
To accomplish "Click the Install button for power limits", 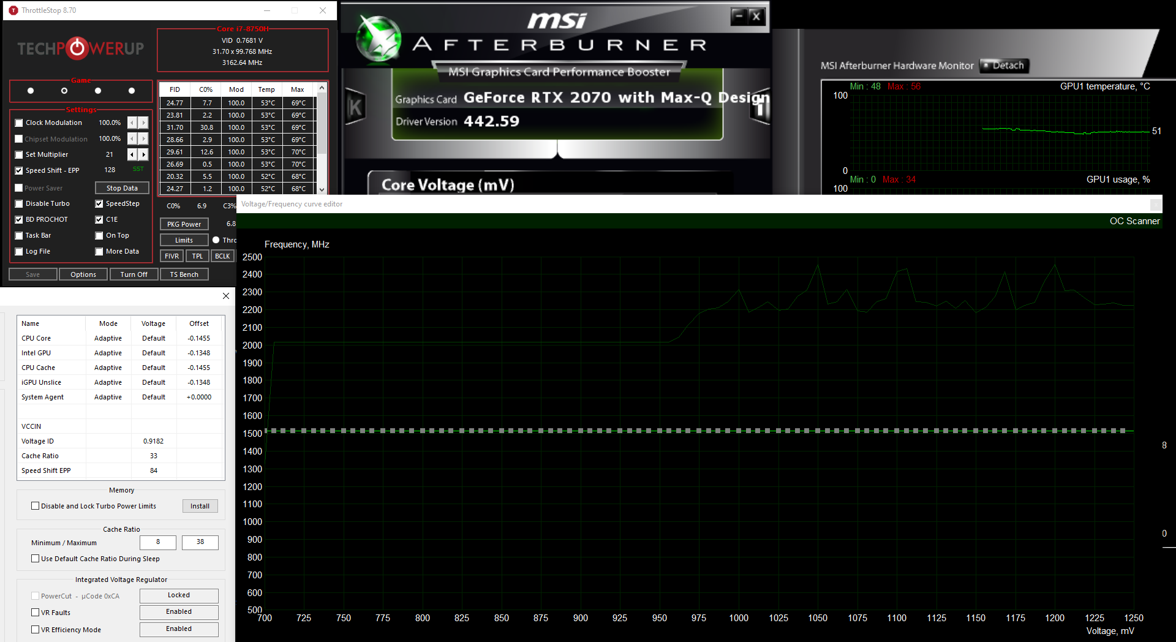I will 200,506.
